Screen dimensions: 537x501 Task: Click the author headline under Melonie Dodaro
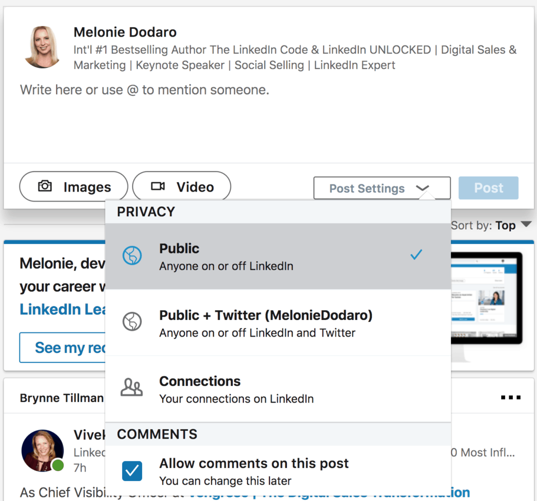[x=295, y=57]
